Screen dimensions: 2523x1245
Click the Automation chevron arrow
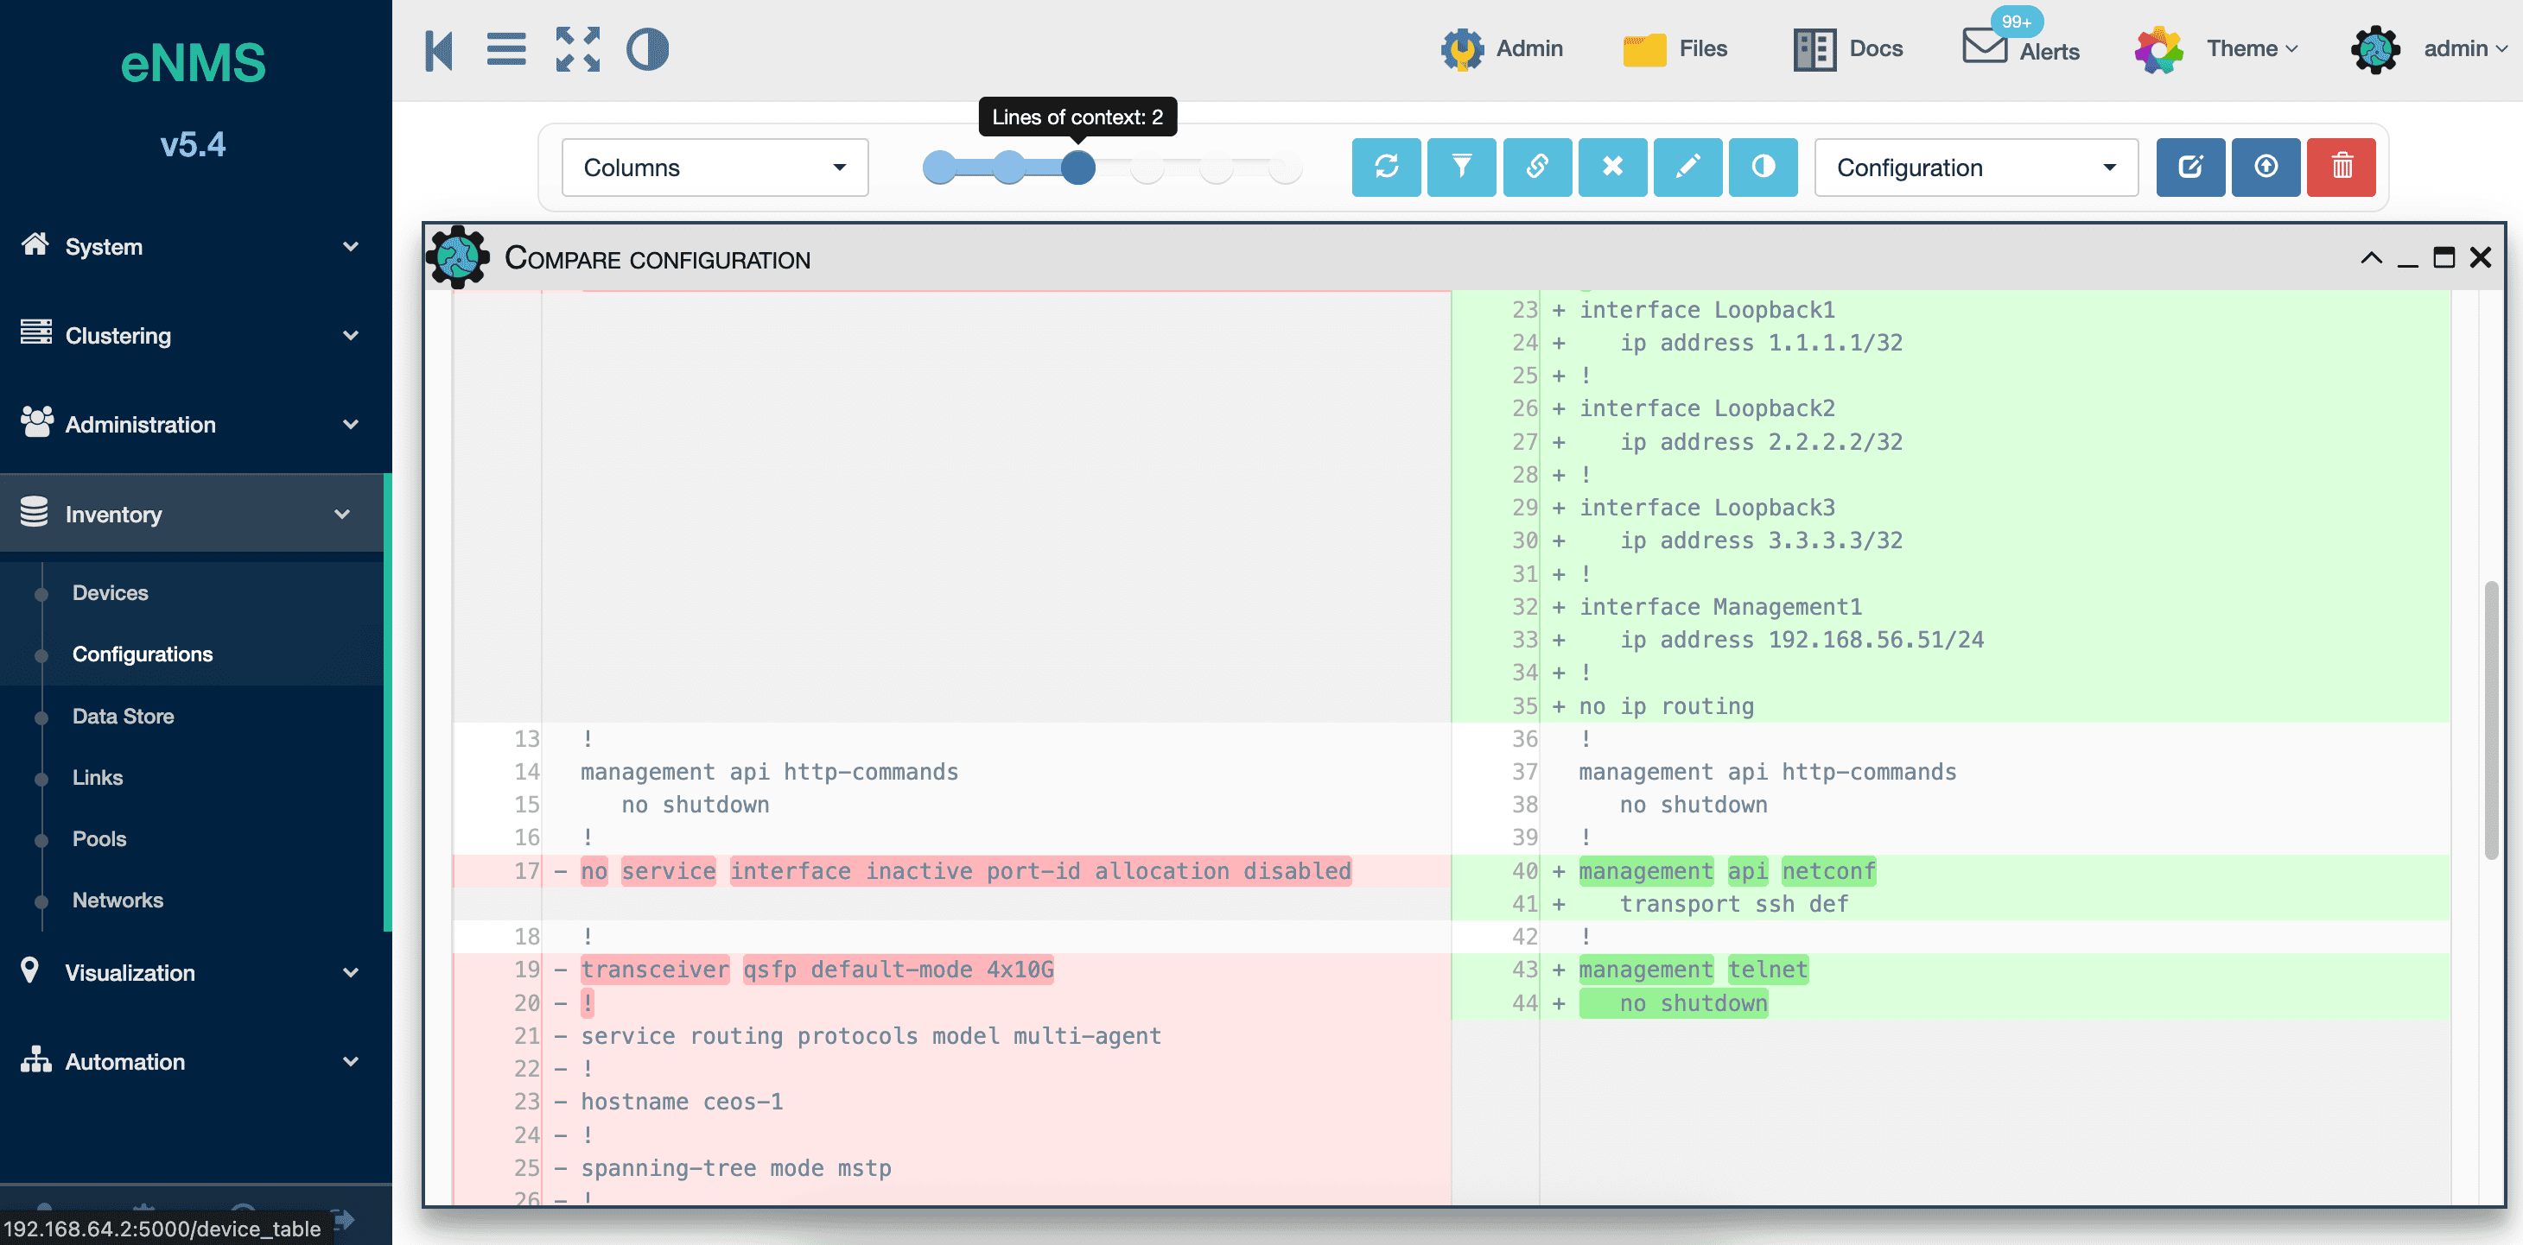point(351,1062)
